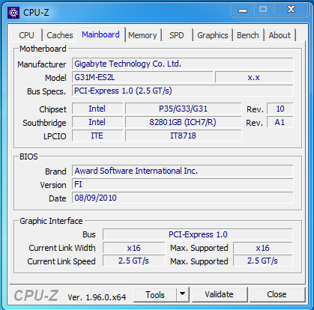Click the Validate button
This screenshot has width=314, height=310.
tap(220, 294)
